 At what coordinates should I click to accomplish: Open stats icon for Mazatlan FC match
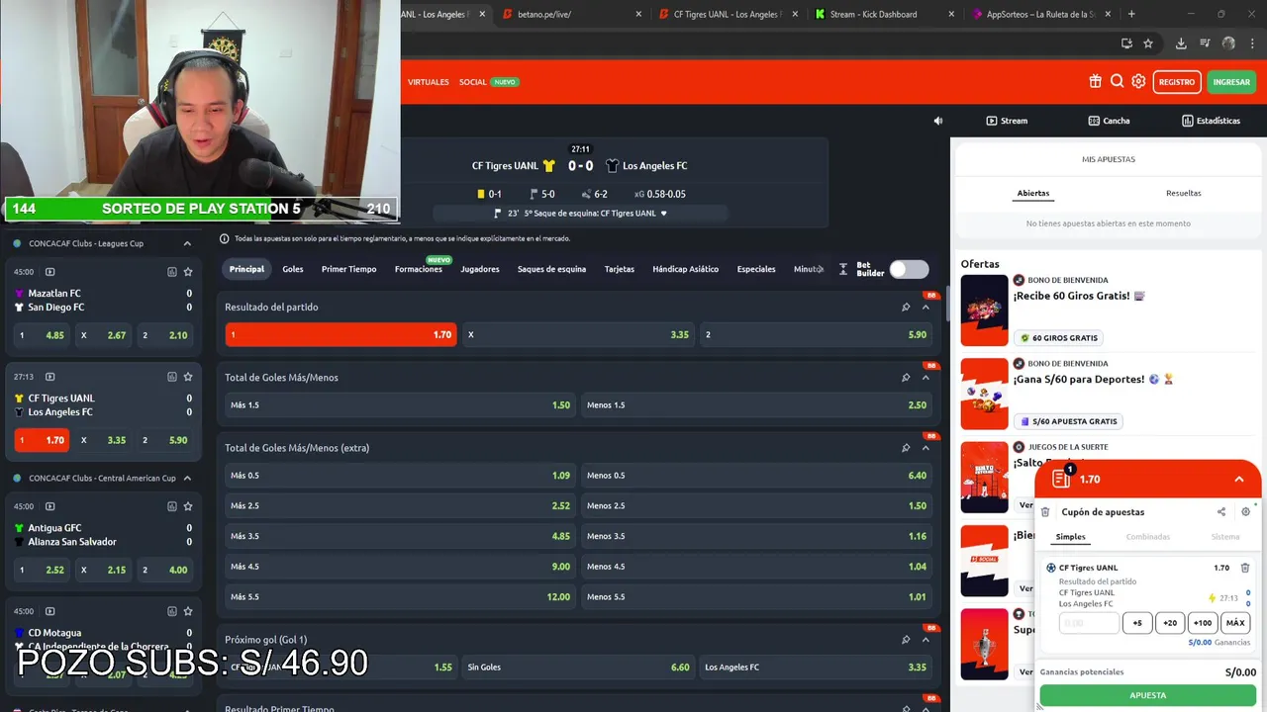click(171, 272)
